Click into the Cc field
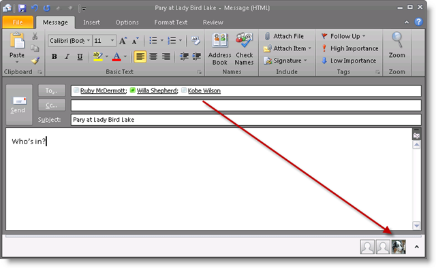This screenshot has width=436, height=268. tap(246, 105)
